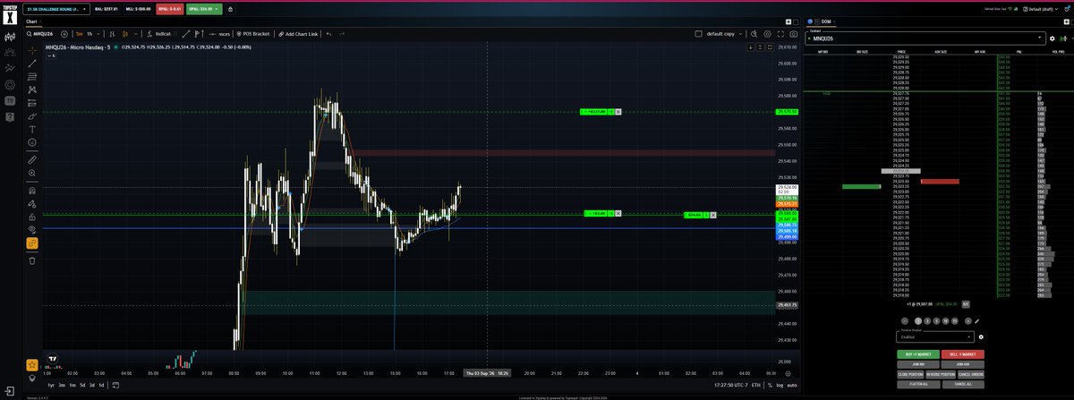Open chart settings hexagon gear icon
The height and width of the screenshot is (400, 1074).
pos(767,34)
